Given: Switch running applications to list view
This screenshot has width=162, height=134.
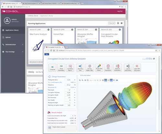Looking at the screenshot, I should pos(121,23).
